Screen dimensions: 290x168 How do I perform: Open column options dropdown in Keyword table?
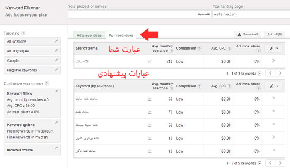(x=273, y=86)
